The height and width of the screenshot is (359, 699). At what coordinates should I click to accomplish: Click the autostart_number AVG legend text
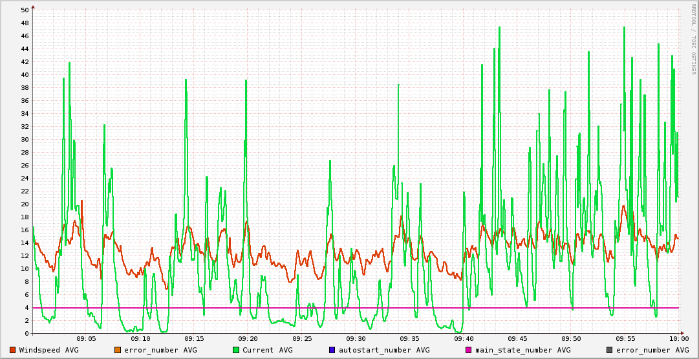384,350
